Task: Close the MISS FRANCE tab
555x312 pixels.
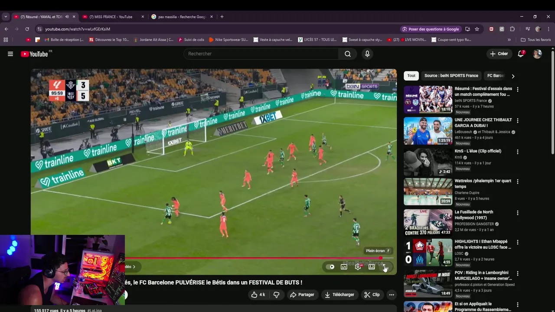Action: 143,17
